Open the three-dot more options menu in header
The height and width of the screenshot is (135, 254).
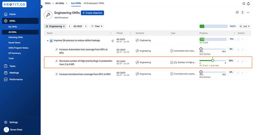coord(248,12)
